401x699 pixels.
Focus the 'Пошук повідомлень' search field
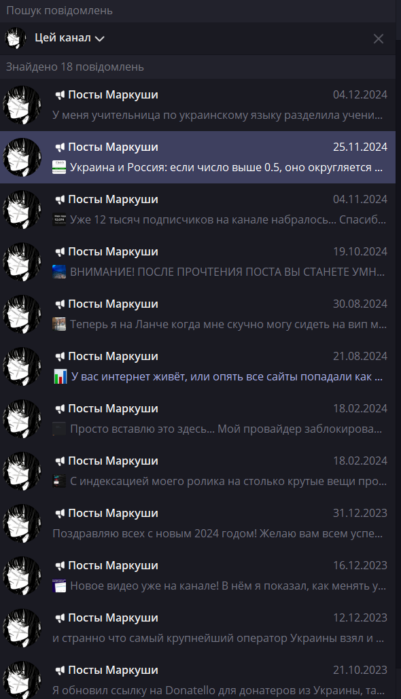click(198, 11)
